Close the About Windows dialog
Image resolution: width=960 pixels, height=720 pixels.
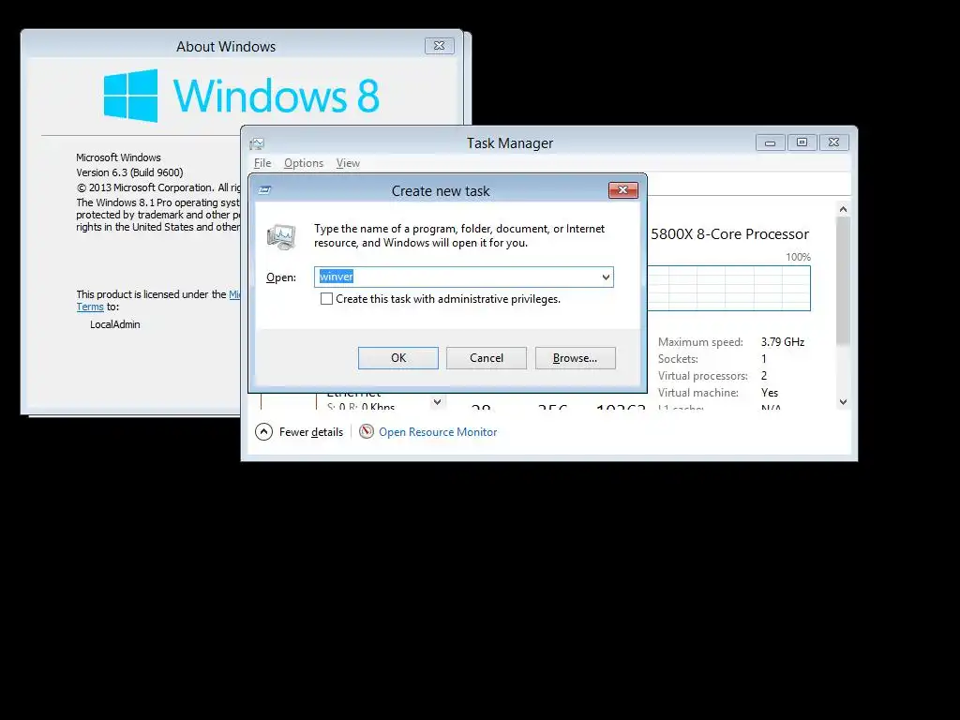click(440, 46)
